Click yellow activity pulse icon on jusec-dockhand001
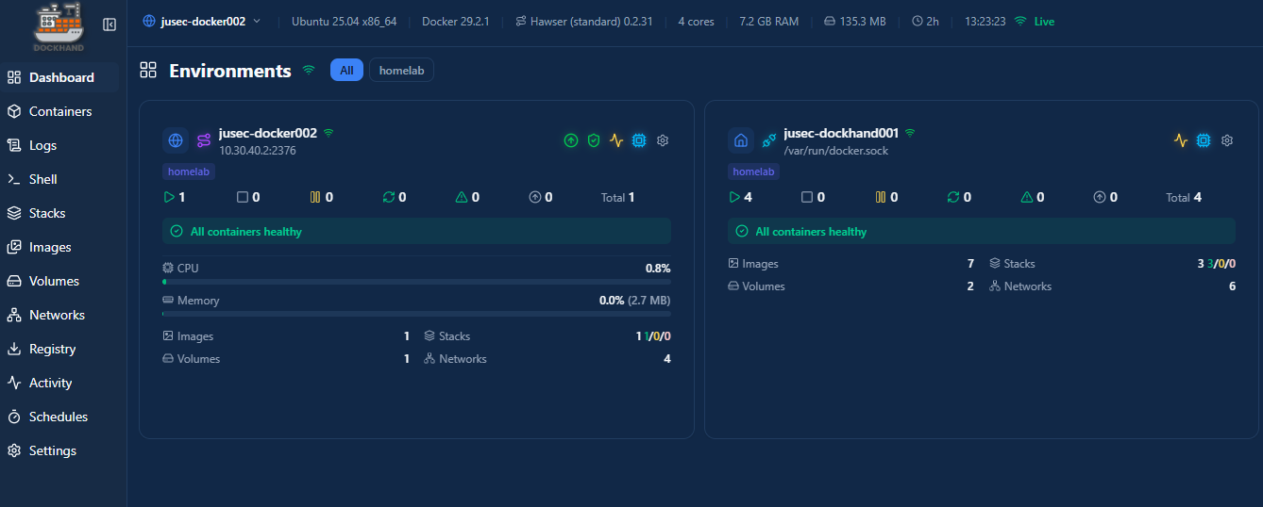The width and height of the screenshot is (1263, 507). pos(1181,140)
